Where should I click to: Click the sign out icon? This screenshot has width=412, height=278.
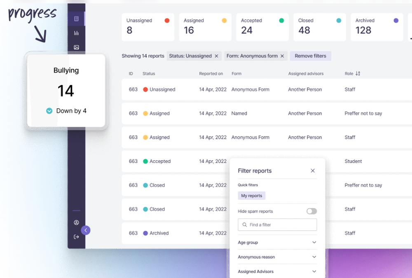tap(76, 236)
